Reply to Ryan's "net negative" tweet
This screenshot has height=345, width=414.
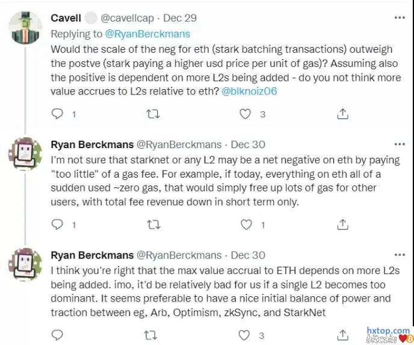click(x=58, y=225)
